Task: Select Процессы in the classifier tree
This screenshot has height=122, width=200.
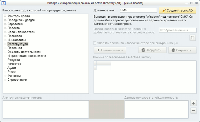Action: click(x=15, y=36)
